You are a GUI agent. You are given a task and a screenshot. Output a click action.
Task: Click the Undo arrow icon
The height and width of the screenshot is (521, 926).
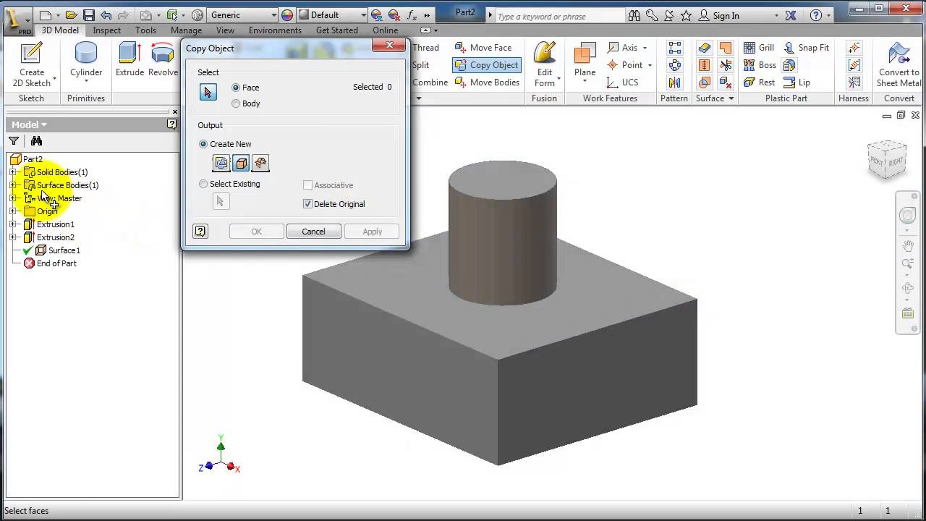tap(106, 15)
